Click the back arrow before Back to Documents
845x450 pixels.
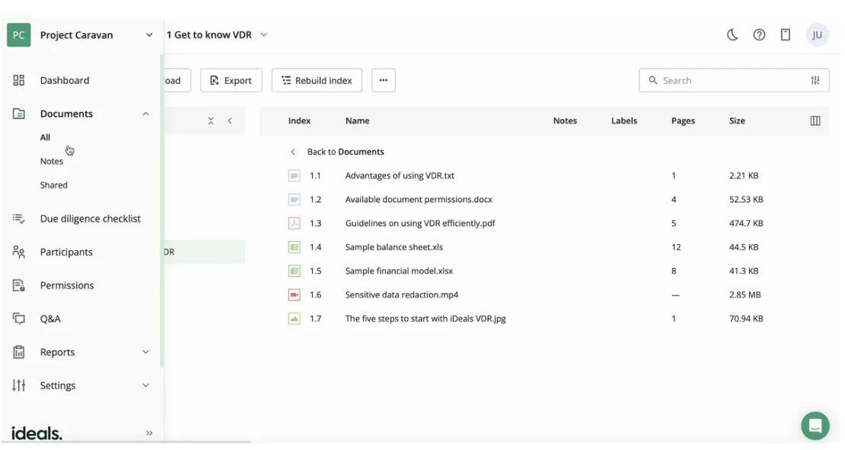[293, 152]
